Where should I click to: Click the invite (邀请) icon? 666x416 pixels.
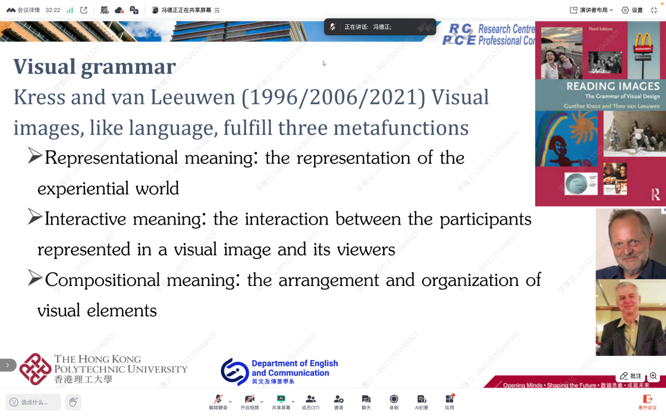coord(338,400)
